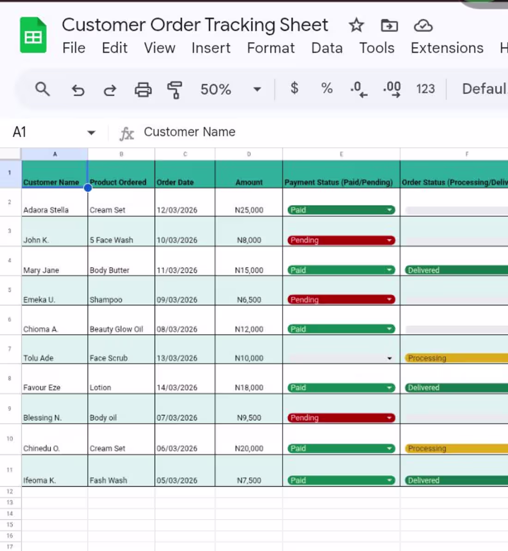
Task: Click the move to folder icon
Action: [389, 26]
